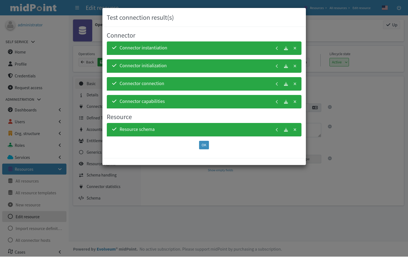Open the US flag language selector

(385, 8)
